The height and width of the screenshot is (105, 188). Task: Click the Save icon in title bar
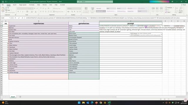[3, 1]
